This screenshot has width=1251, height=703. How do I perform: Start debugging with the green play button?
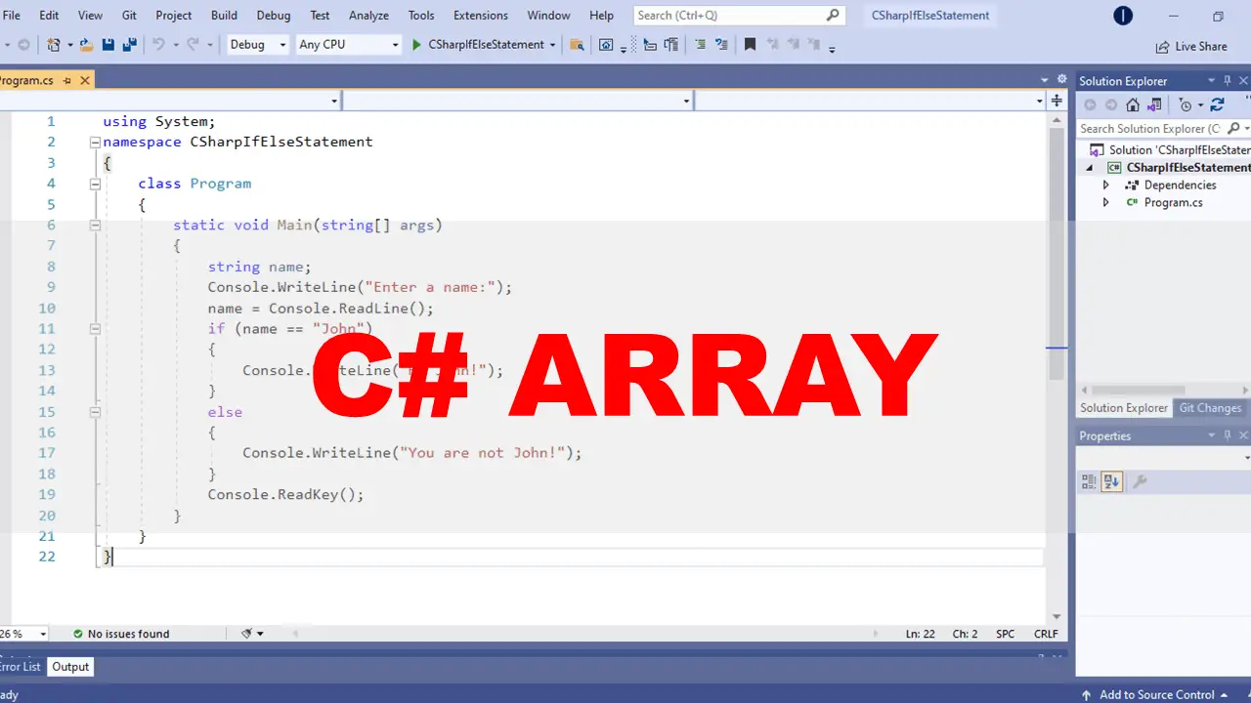pyautogui.click(x=415, y=44)
